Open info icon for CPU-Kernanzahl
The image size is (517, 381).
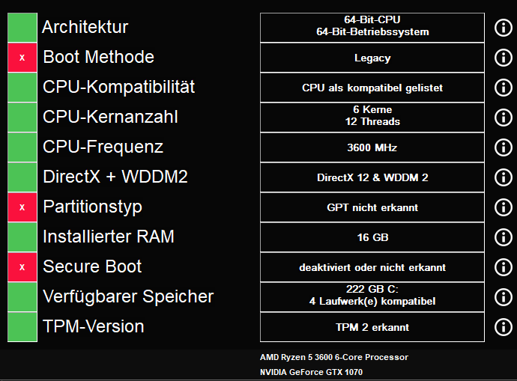pyautogui.click(x=504, y=118)
